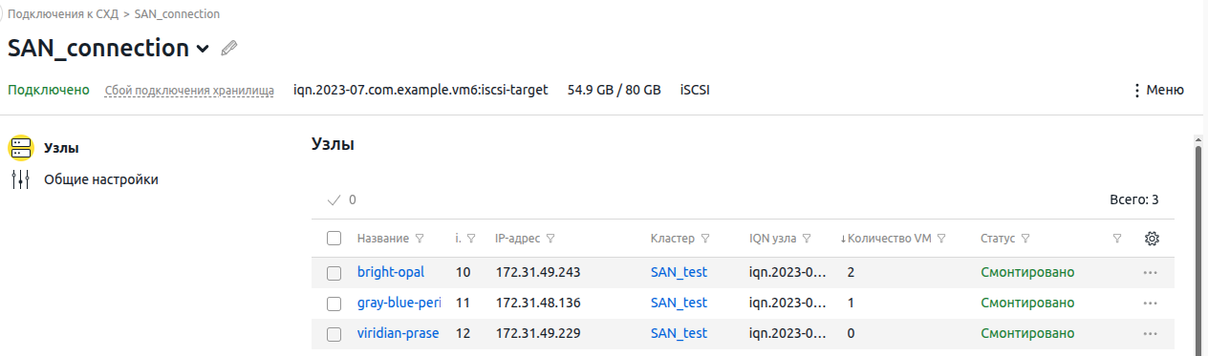Click Смонтировано status in viridian-prase row
Image resolution: width=1208 pixels, height=356 pixels.
point(1027,333)
